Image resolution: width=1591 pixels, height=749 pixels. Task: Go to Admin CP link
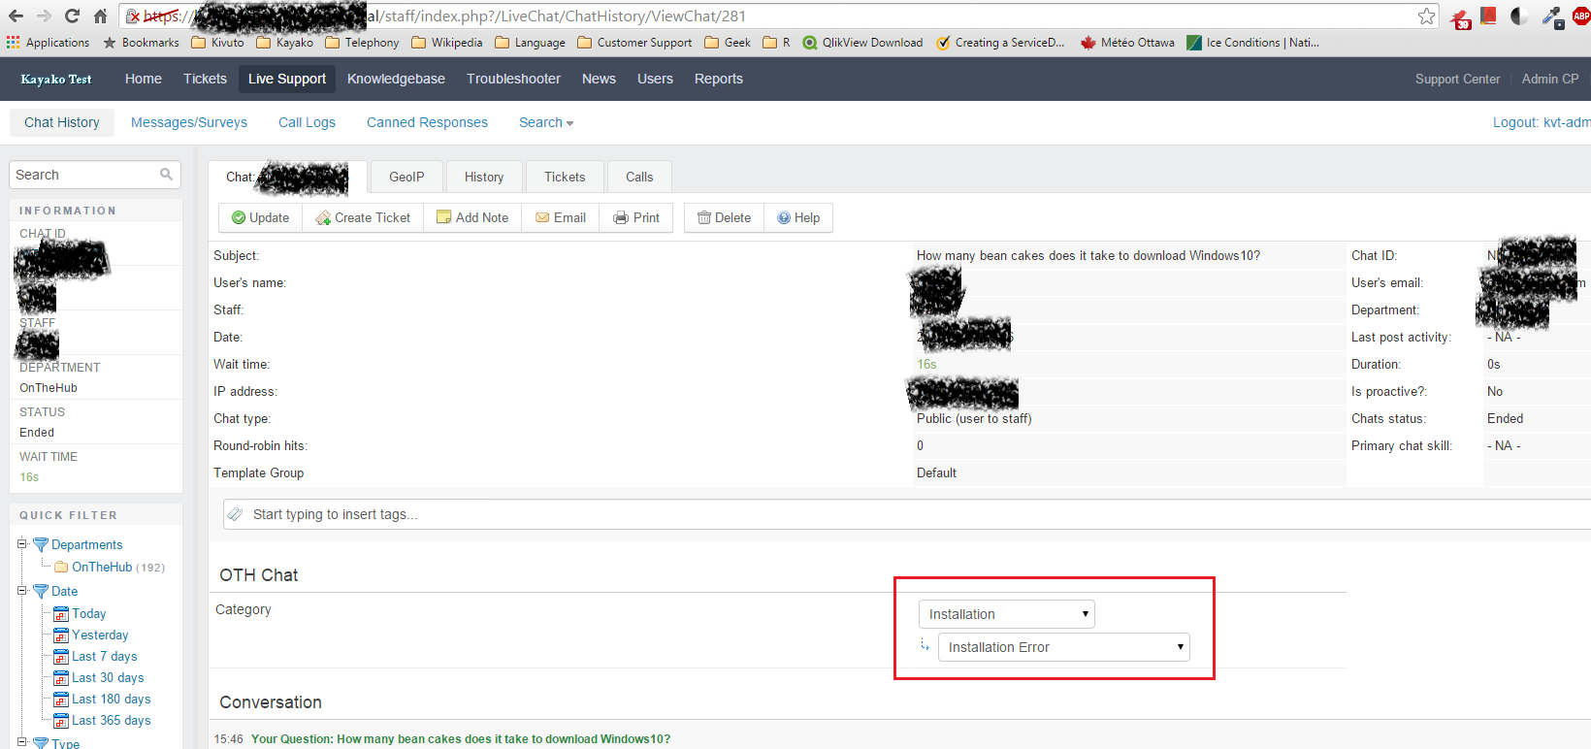click(1550, 79)
